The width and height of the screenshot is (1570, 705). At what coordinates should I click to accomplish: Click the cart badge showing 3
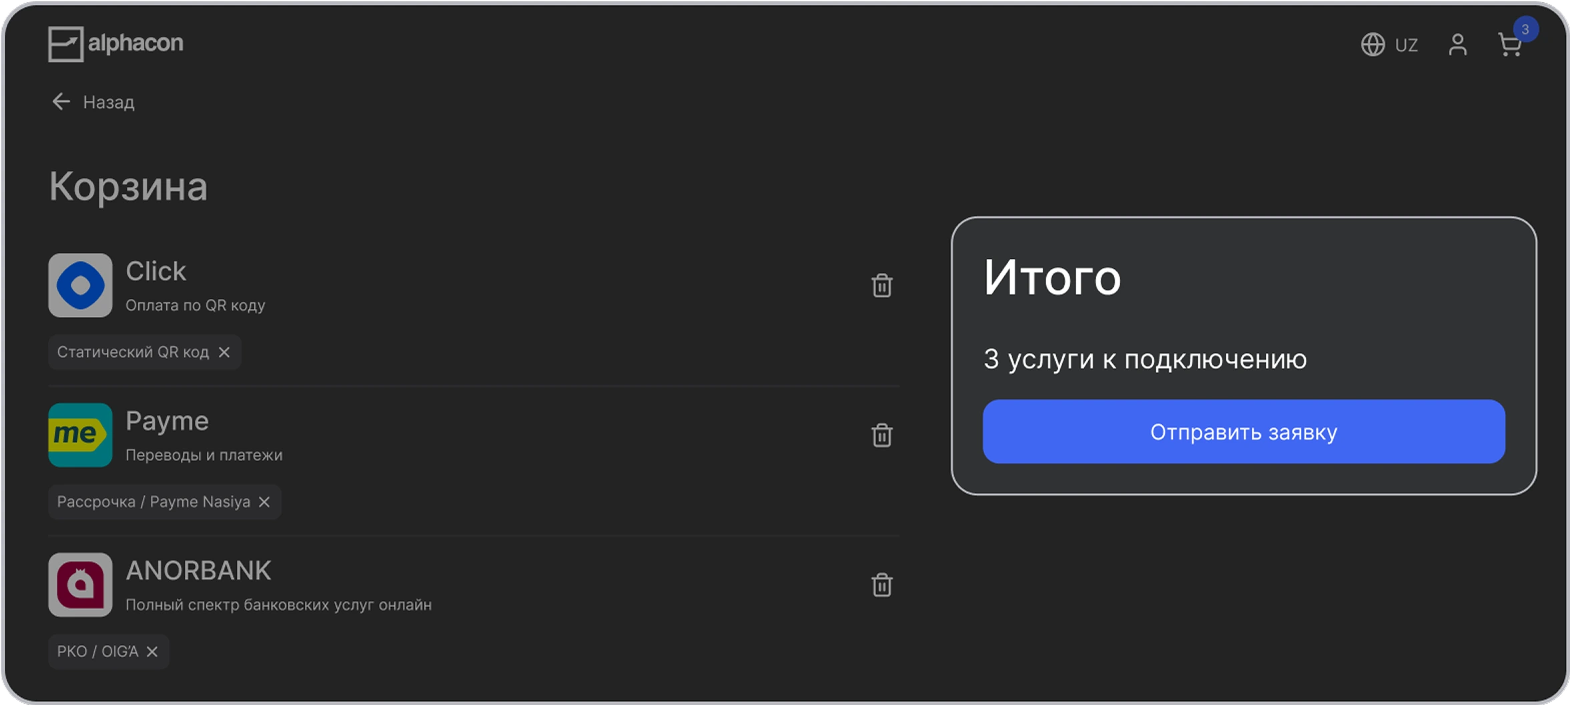[1525, 29]
